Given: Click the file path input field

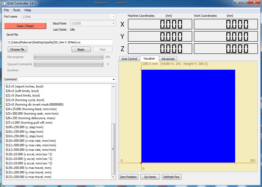Looking at the screenshot, I should coord(60,42).
